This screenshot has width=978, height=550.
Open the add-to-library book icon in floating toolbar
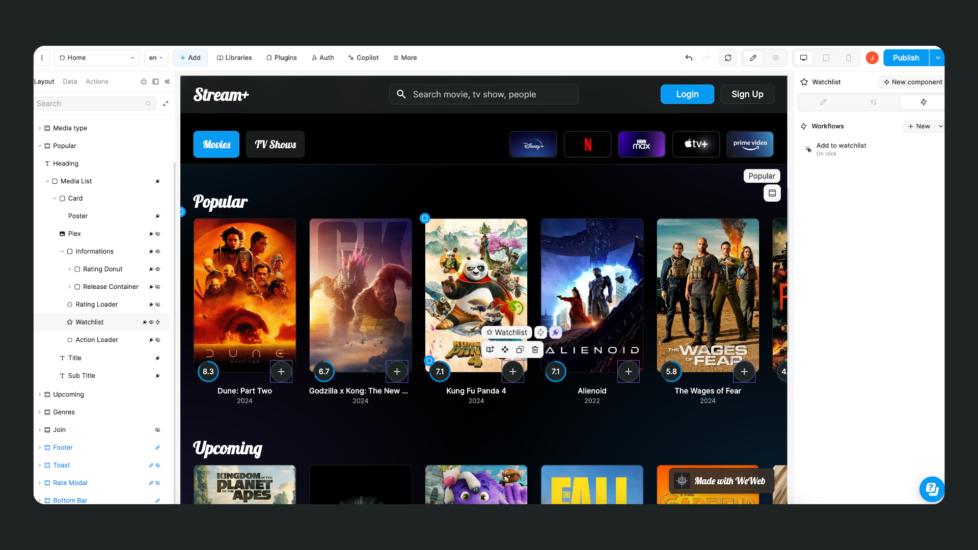point(490,349)
